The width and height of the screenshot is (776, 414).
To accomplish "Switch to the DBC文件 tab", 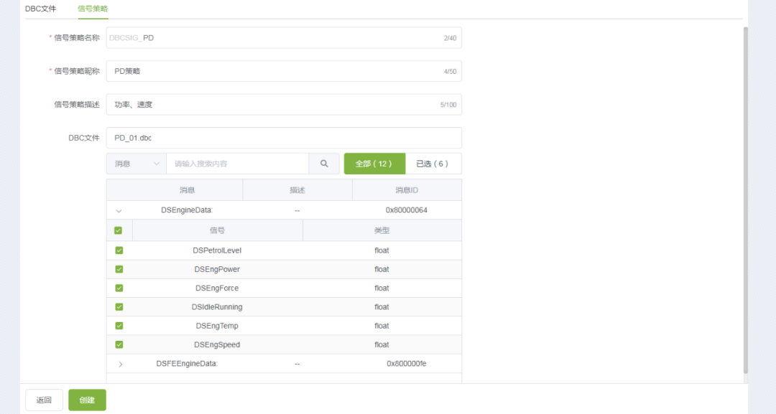I will (41, 9).
